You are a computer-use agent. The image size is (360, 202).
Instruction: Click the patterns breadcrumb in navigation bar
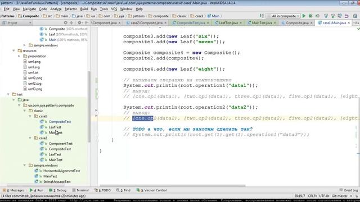(x=136, y=16)
